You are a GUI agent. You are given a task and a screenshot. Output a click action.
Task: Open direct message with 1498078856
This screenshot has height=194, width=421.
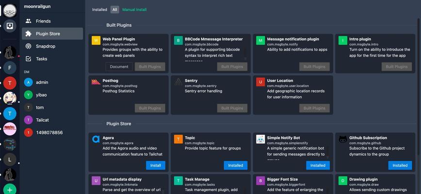pos(52,132)
